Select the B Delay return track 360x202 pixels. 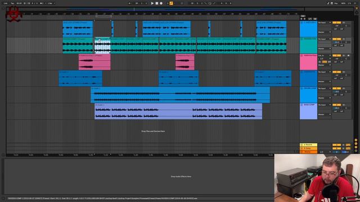(308, 148)
